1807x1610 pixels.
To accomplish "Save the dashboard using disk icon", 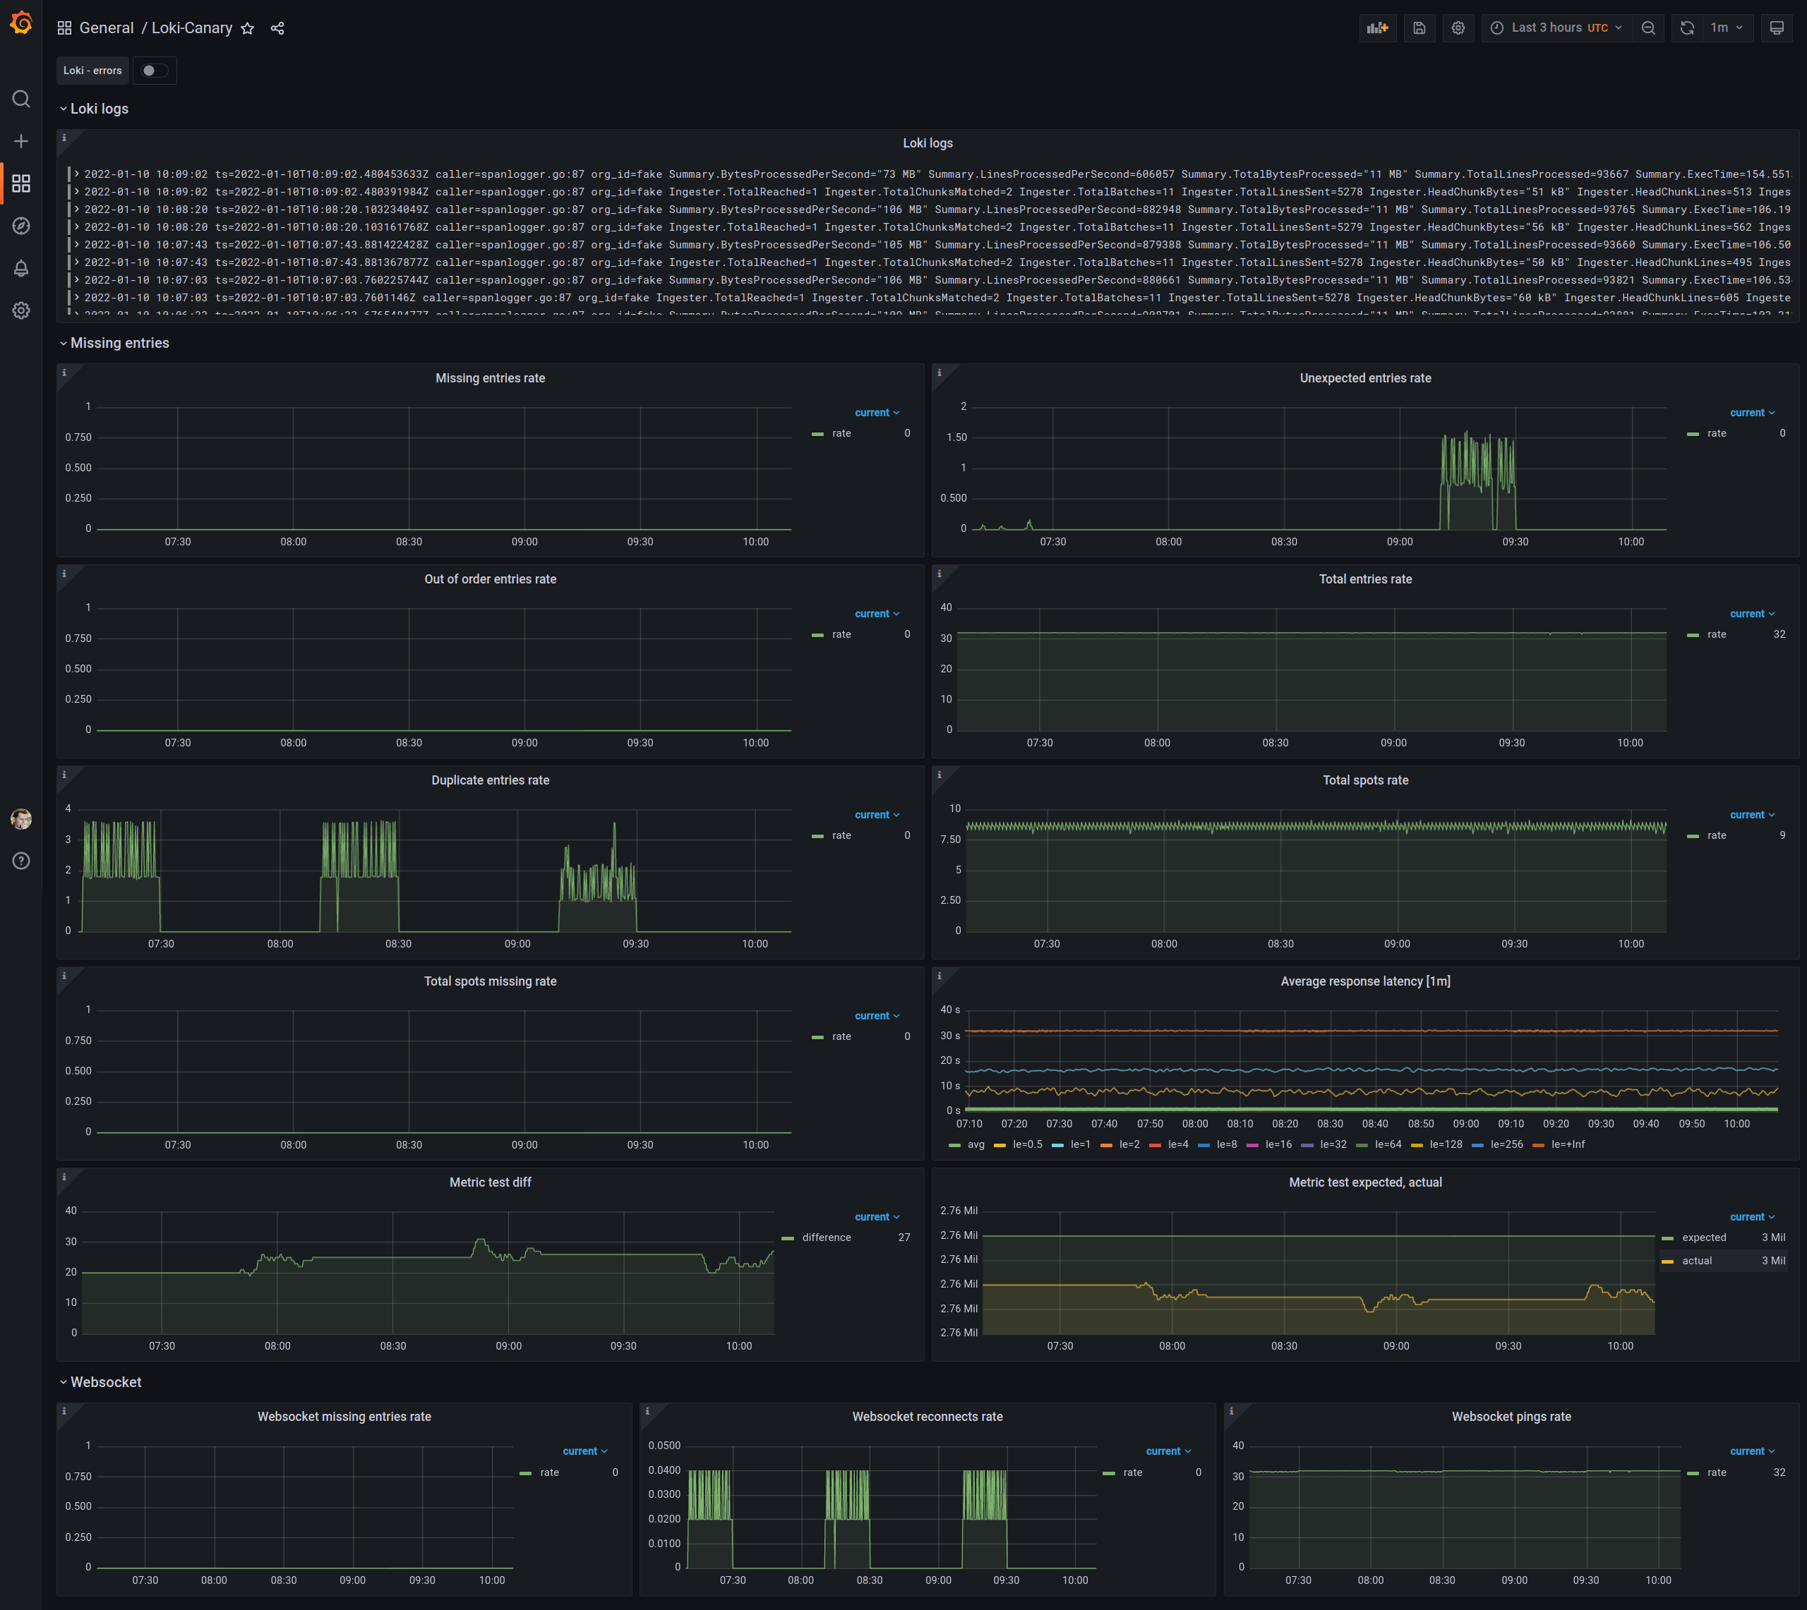I will point(1419,28).
